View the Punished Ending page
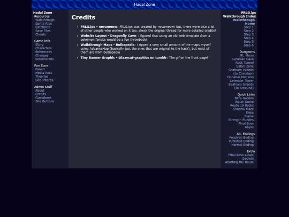This screenshot has height=217, width=289. click(241, 141)
